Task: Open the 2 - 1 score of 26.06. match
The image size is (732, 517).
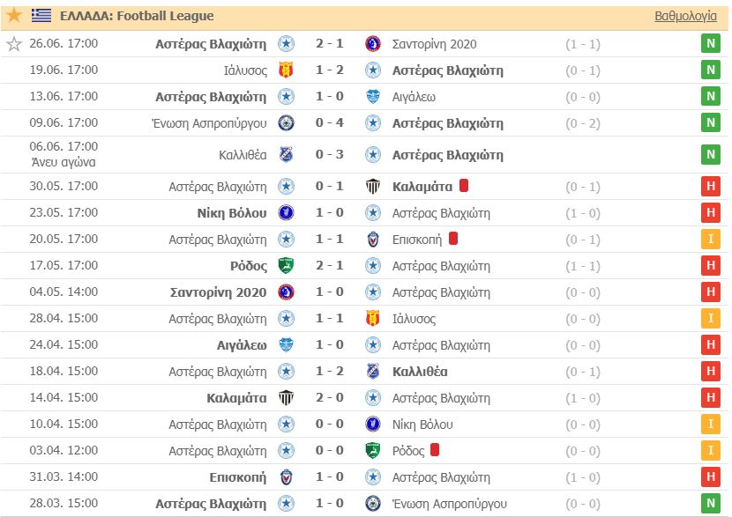Action: pyautogui.click(x=330, y=44)
